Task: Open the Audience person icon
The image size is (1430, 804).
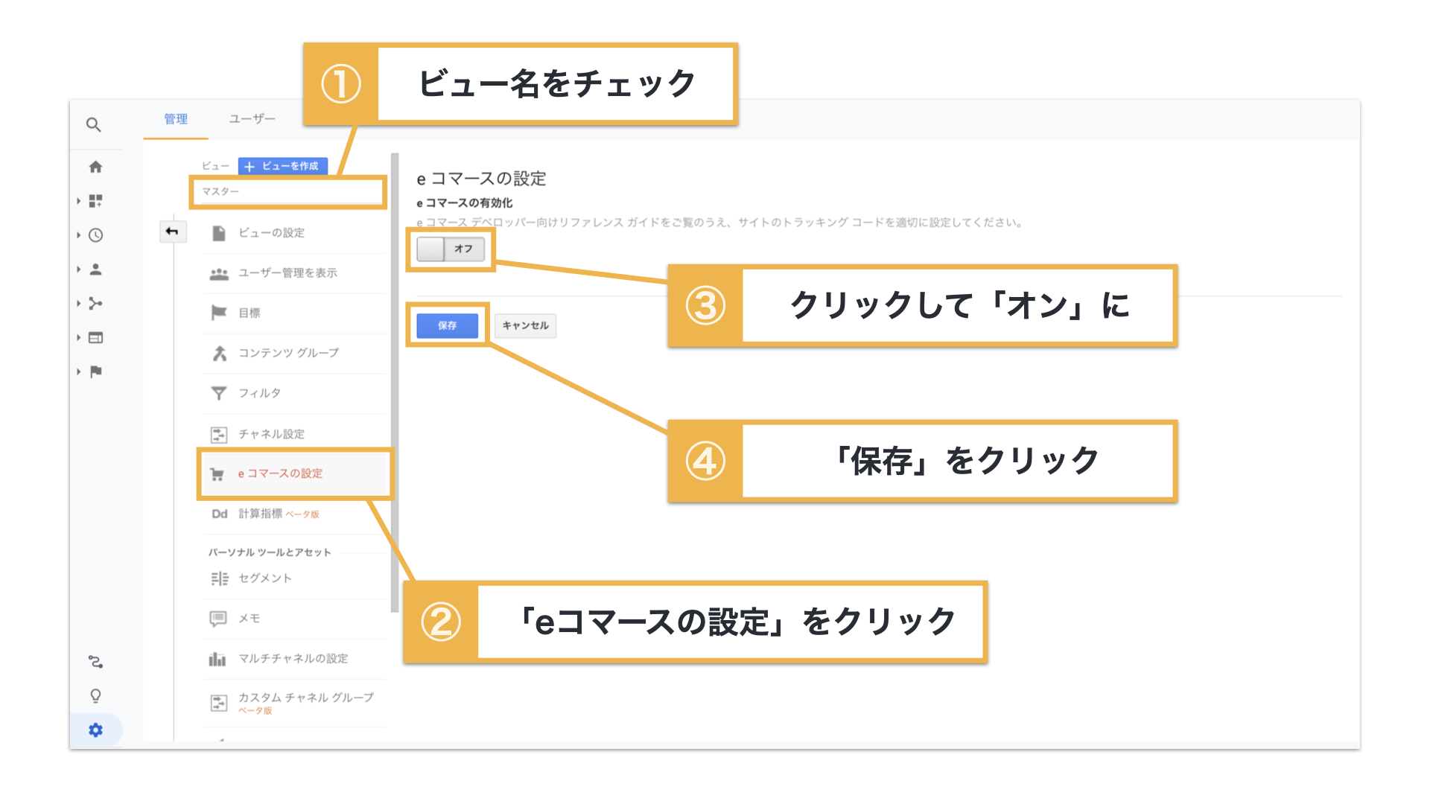Action: pyautogui.click(x=95, y=269)
